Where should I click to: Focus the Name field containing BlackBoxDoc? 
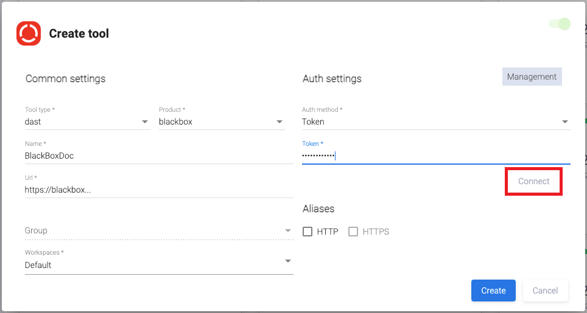pos(158,156)
